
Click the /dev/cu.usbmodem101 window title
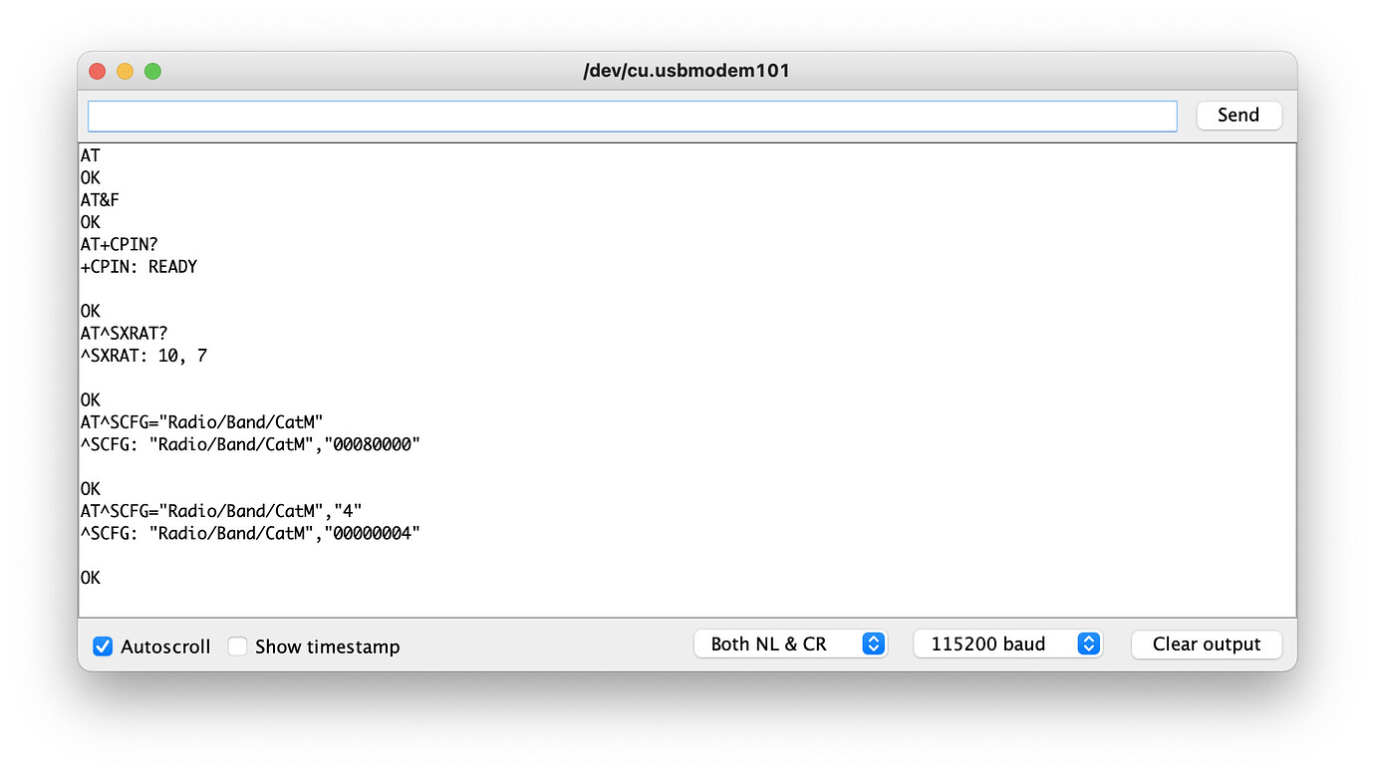[687, 71]
